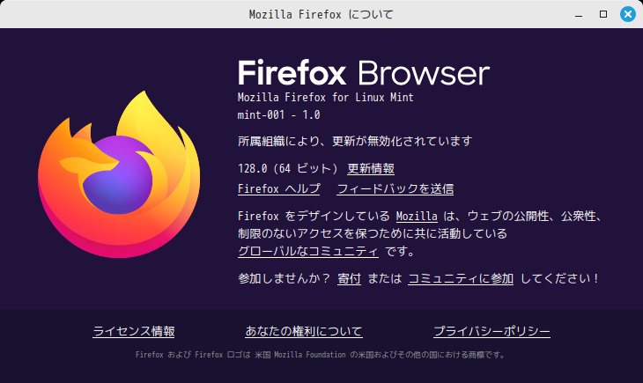Click the Firefox logo image
This screenshot has width=643, height=383.
[119, 174]
